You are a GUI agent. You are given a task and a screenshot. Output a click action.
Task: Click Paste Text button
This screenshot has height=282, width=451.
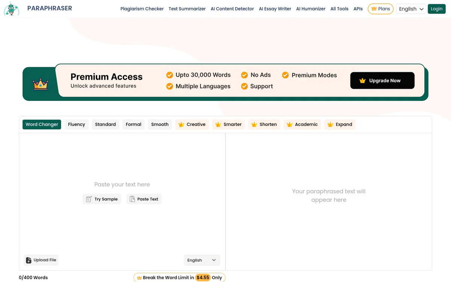pos(144,199)
